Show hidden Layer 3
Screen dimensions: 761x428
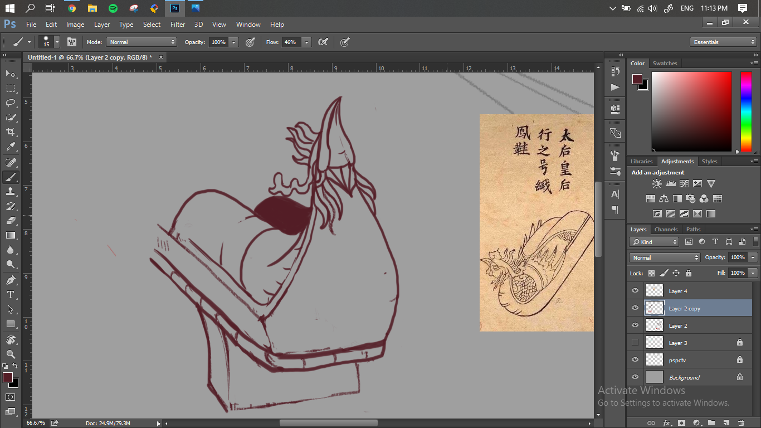coord(635,342)
